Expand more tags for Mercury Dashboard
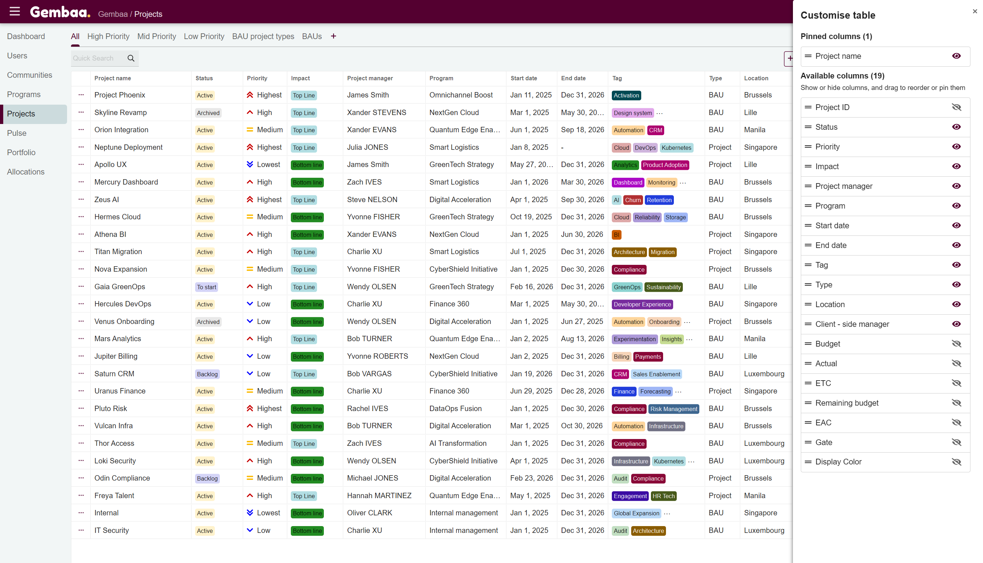The height and width of the screenshot is (563, 983). [683, 182]
